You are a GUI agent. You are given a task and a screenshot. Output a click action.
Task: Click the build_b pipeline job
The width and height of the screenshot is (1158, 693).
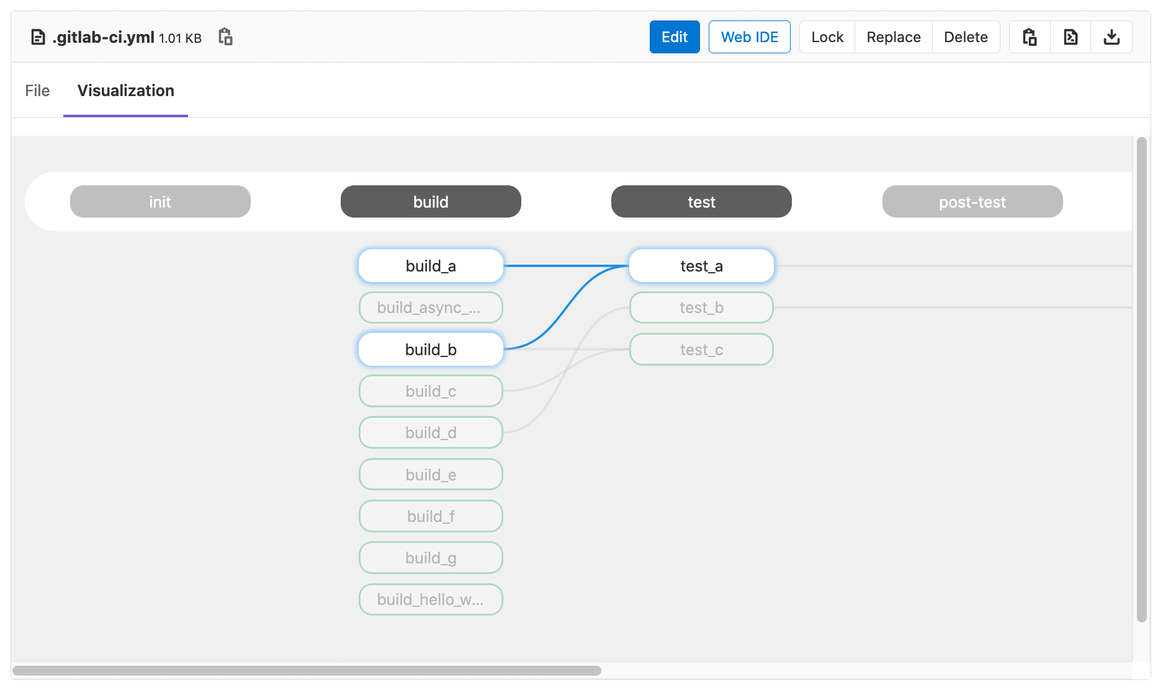[430, 349]
